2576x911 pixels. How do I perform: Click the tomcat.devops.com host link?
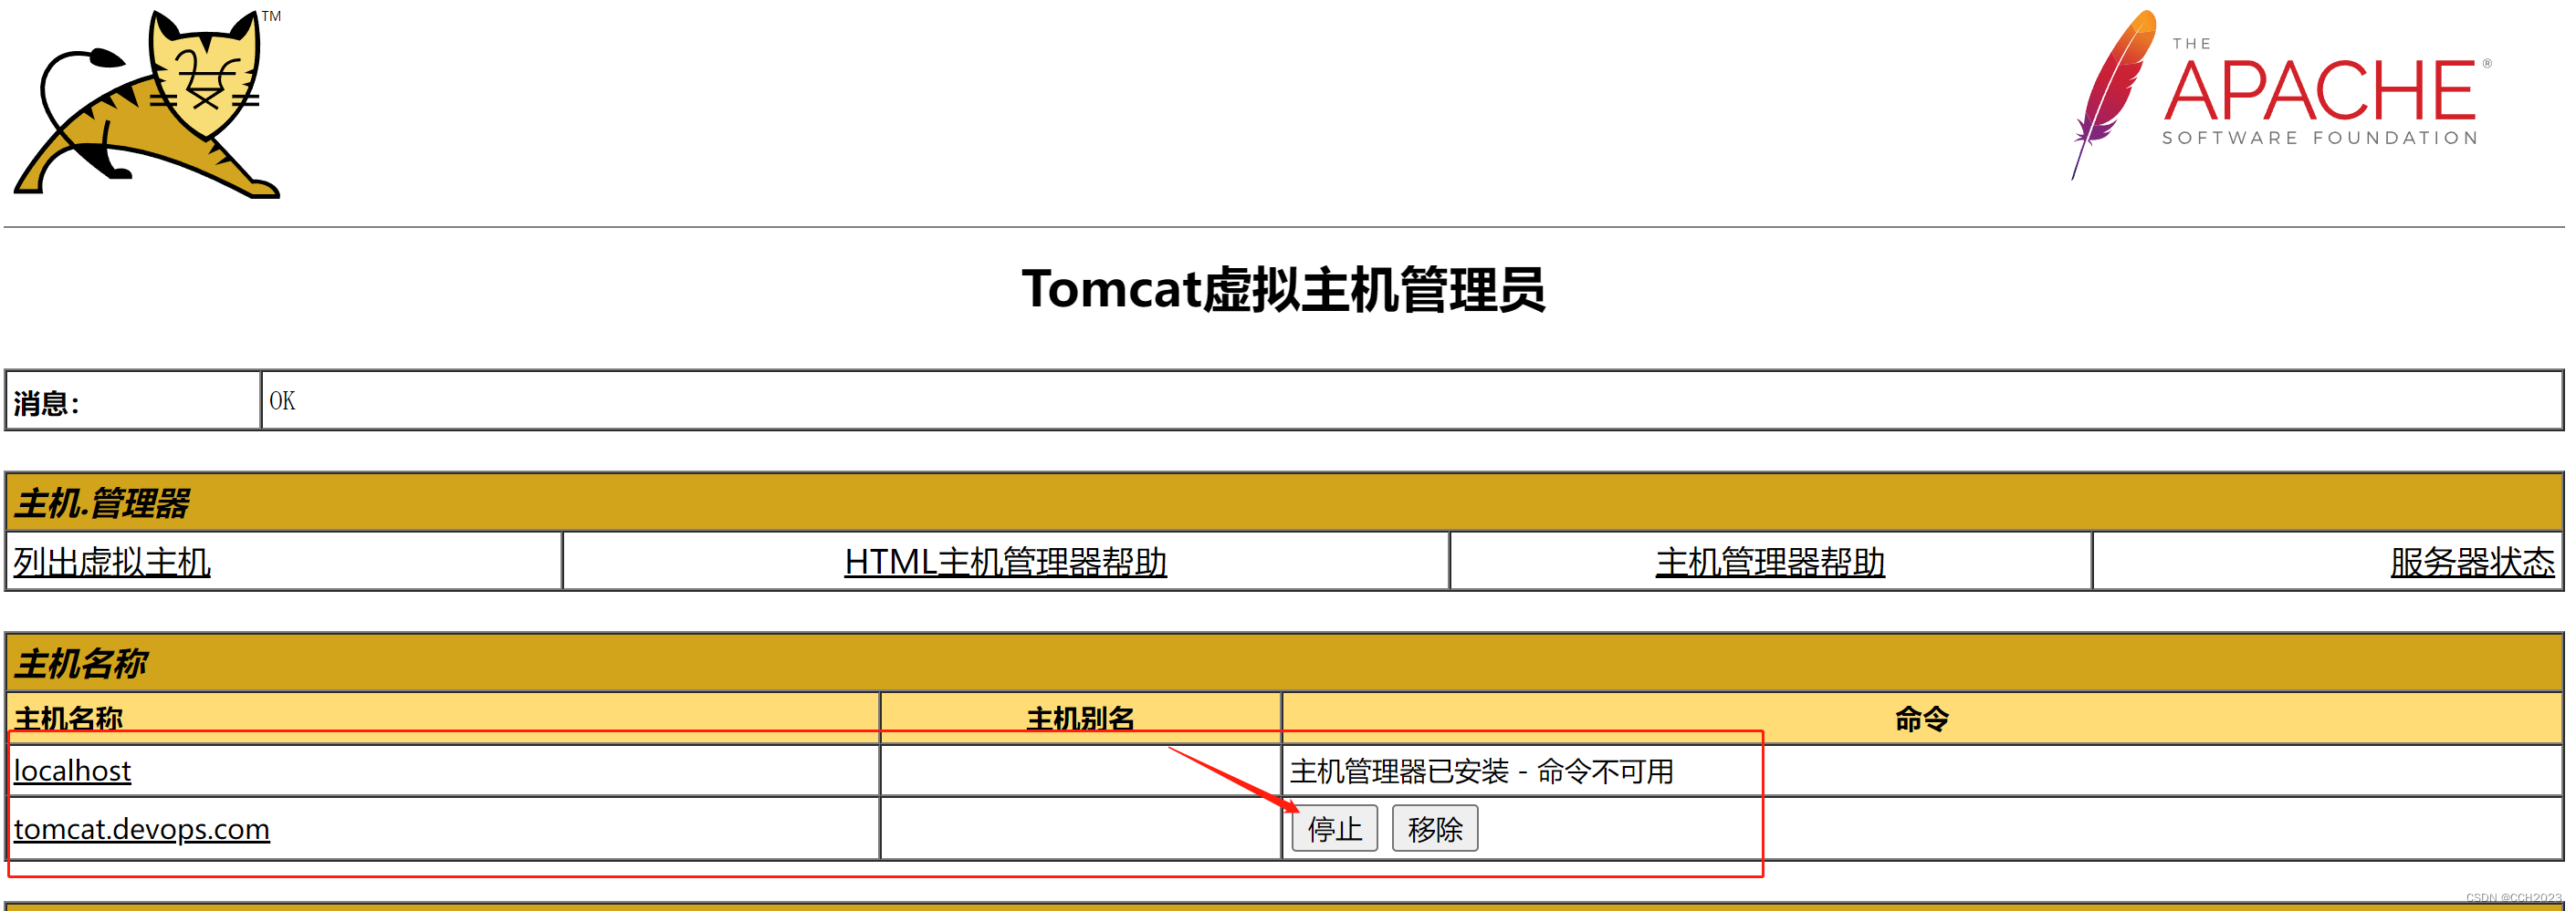pyautogui.click(x=141, y=829)
